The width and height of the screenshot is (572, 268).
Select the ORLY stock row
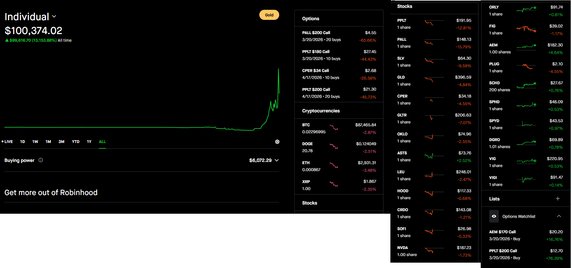coord(526,10)
